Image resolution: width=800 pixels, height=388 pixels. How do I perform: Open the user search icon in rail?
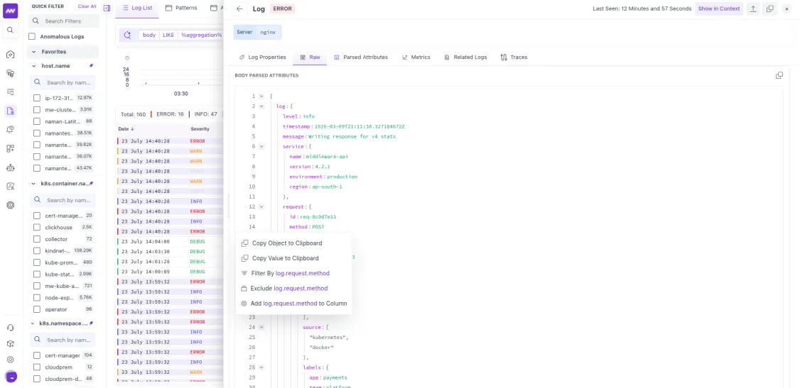(x=10, y=187)
